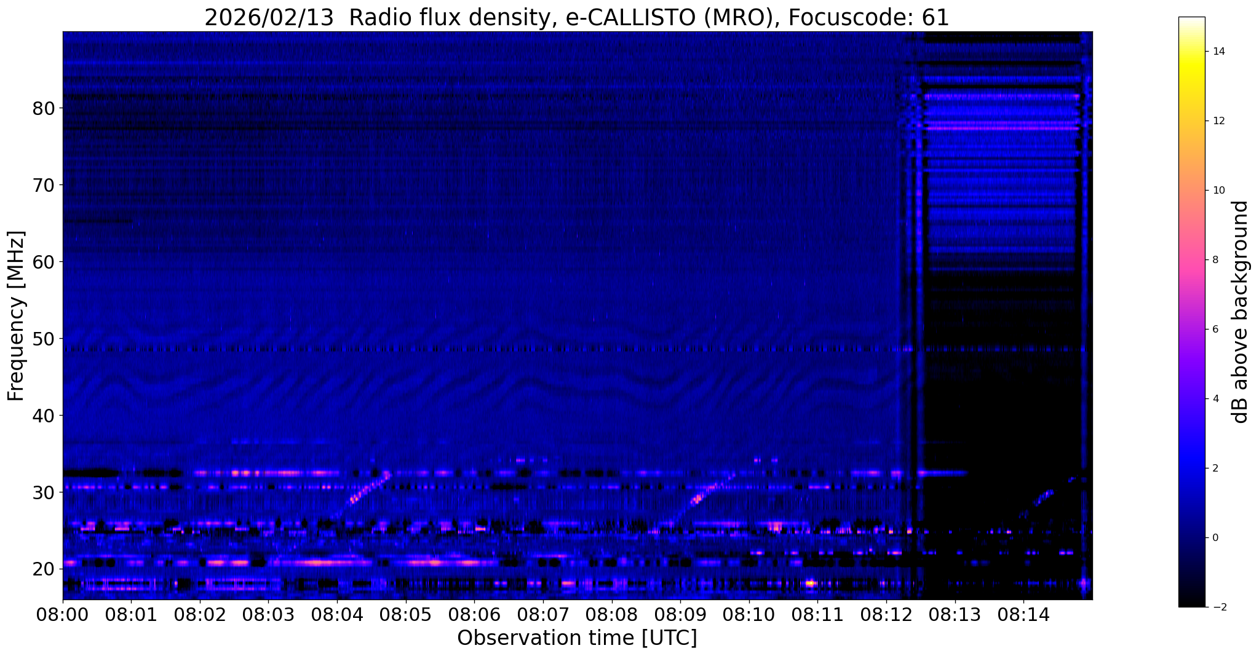Click the 08:01 time tick label
The width and height of the screenshot is (1259, 656).
(x=131, y=614)
